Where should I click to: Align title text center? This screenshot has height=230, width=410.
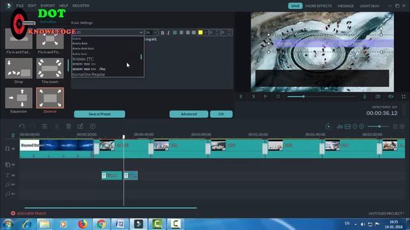pyautogui.click(x=181, y=33)
